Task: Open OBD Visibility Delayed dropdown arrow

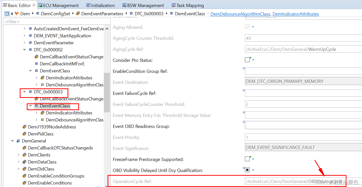Action: tap(253, 170)
